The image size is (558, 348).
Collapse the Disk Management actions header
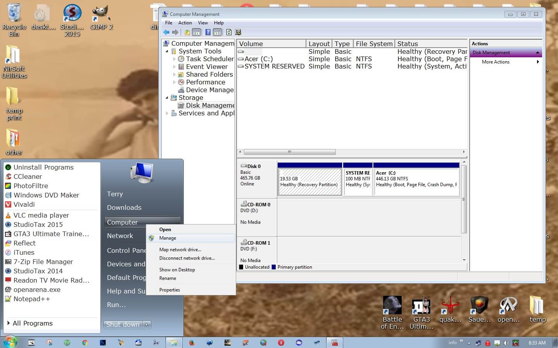tap(537, 53)
